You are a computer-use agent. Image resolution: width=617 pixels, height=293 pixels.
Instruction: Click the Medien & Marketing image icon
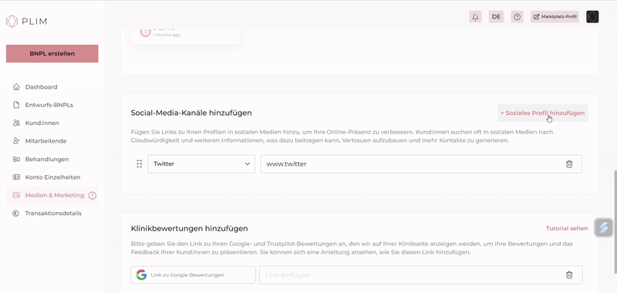click(16, 195)
